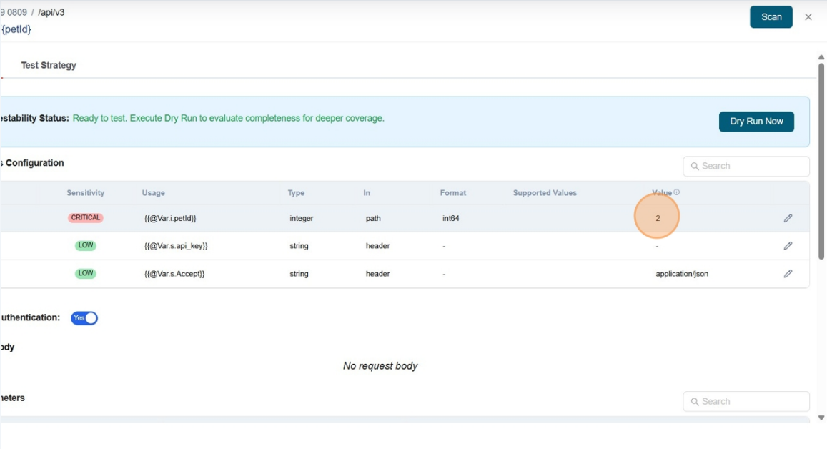
Task: Click the CRITICAL sensitivity badge
Action: click(x=85, y=217)
